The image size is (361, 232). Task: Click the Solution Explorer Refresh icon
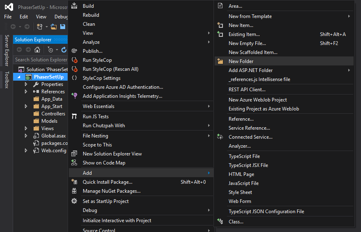64,50
